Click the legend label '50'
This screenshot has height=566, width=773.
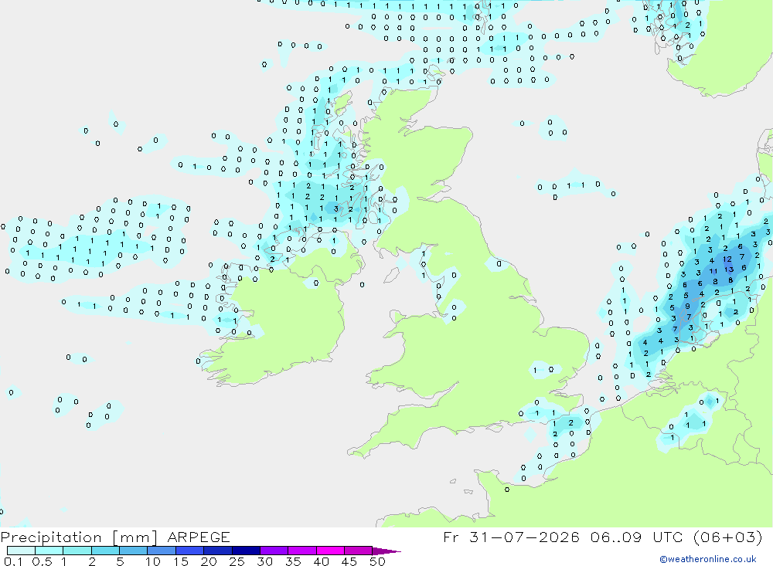coord(377,561)
